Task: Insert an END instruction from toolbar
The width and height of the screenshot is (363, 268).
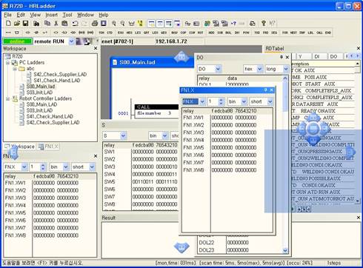Action: [x=328, y=33]
